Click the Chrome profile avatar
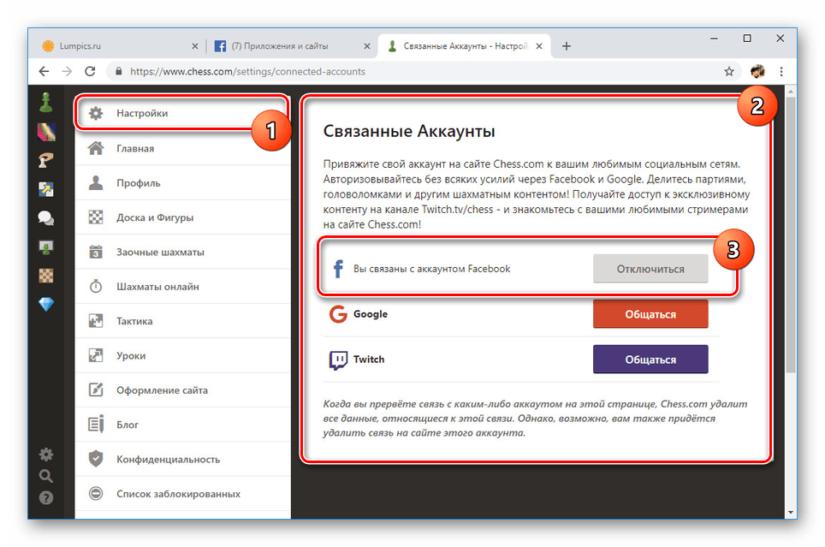825x547 pixels. pos(757,72)
